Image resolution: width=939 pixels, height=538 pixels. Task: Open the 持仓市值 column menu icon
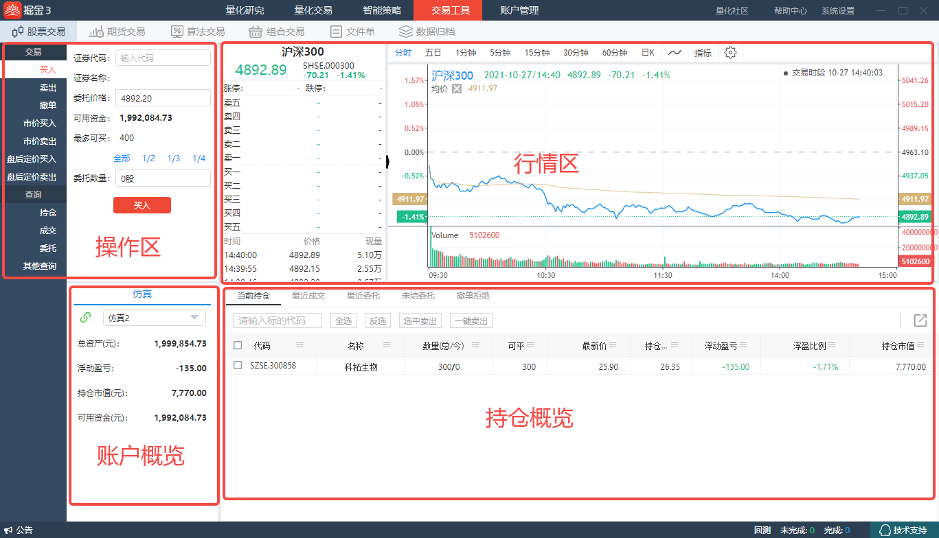(x=920, y=345)
